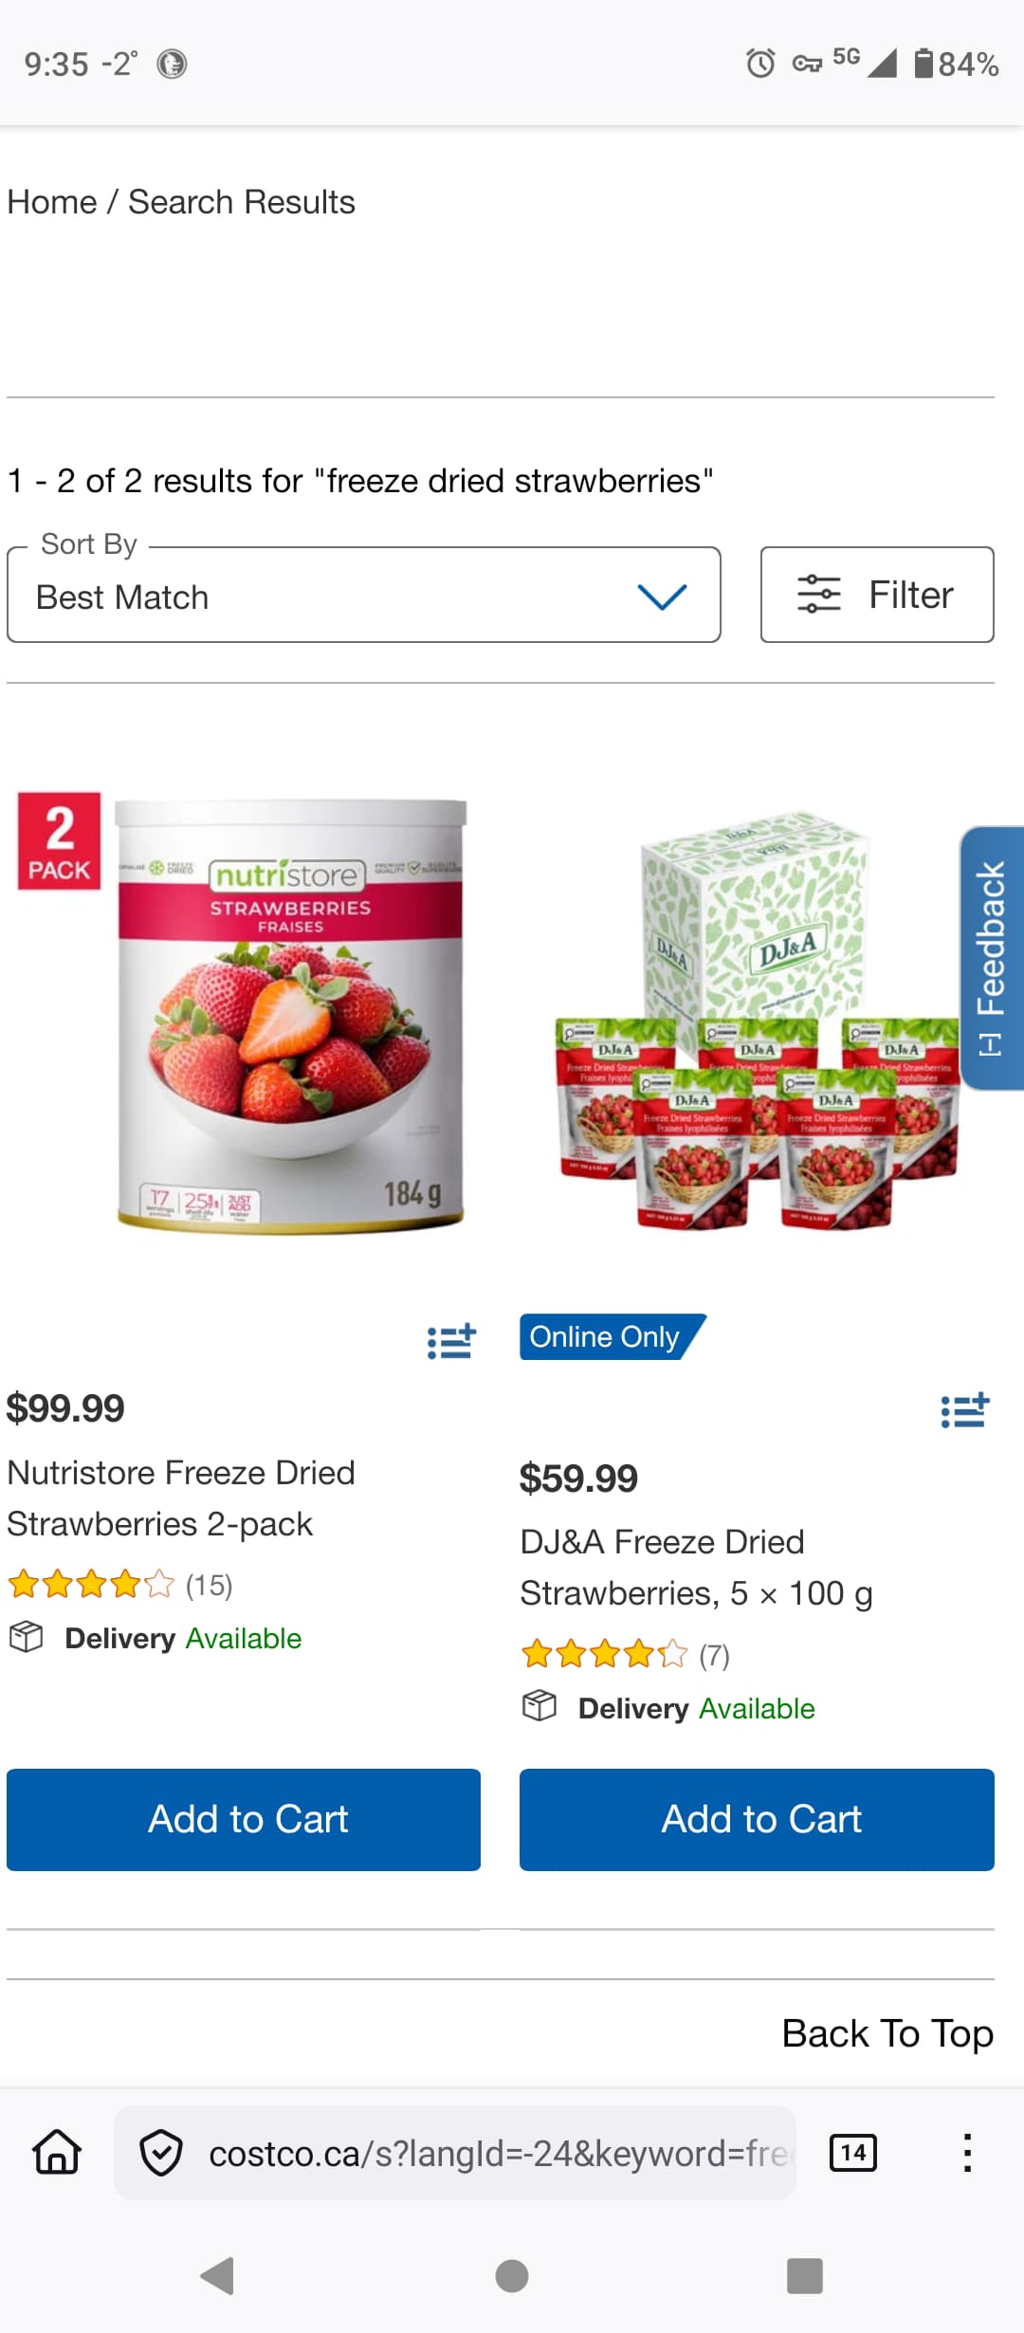Open the Feedback side tab

pos(992,958)
